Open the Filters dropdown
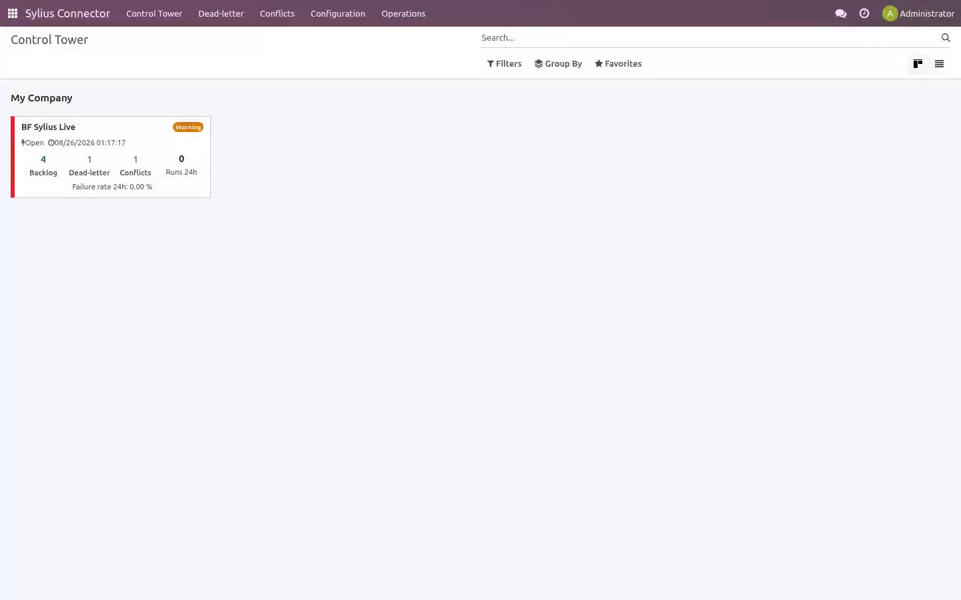 (x=505, y=64)
